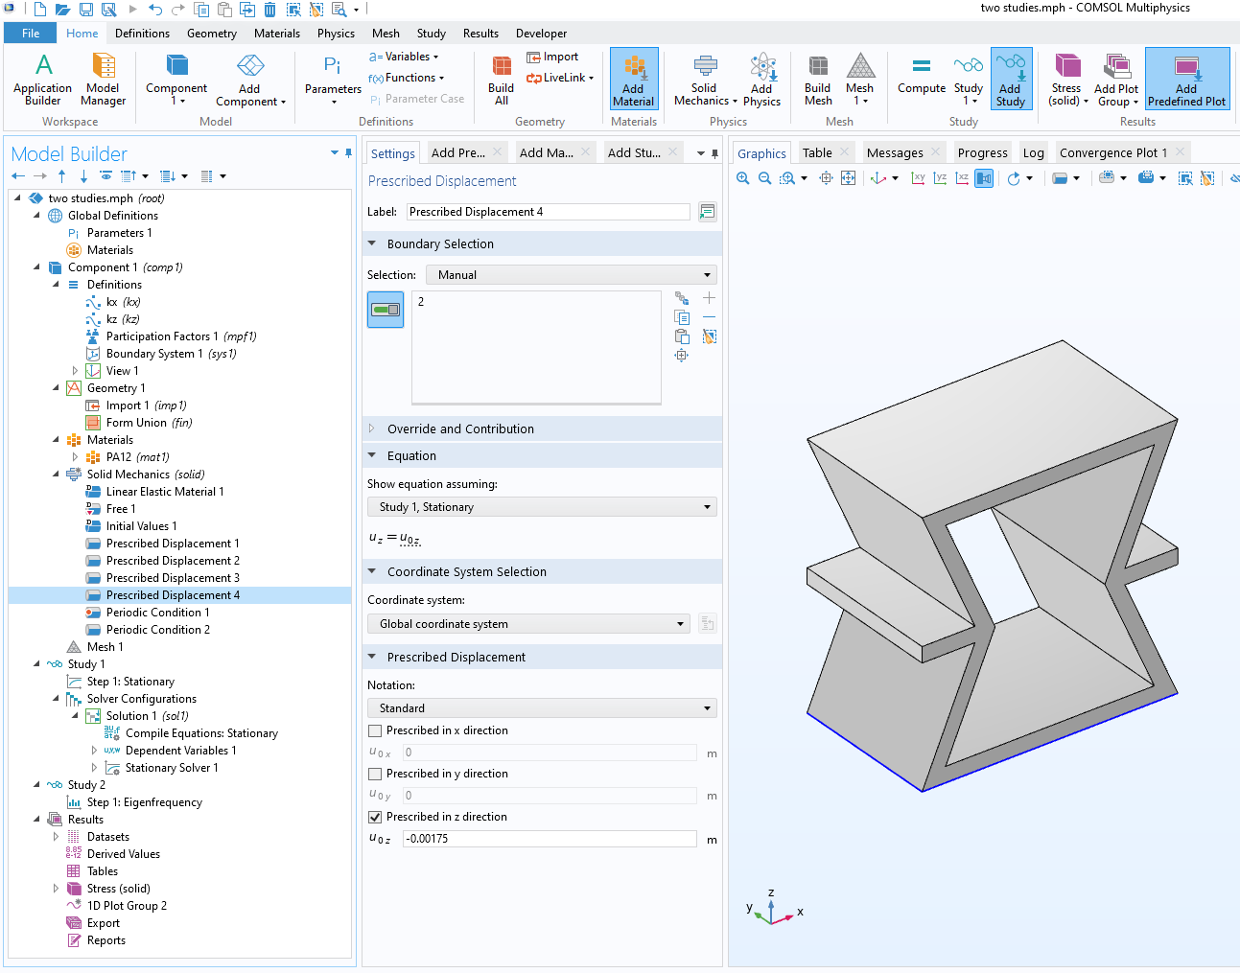Enable Prescribed in y direction checkbox
Image resolution: width=1240 pixels, height=973 pixels.
[x=375, y=774]
